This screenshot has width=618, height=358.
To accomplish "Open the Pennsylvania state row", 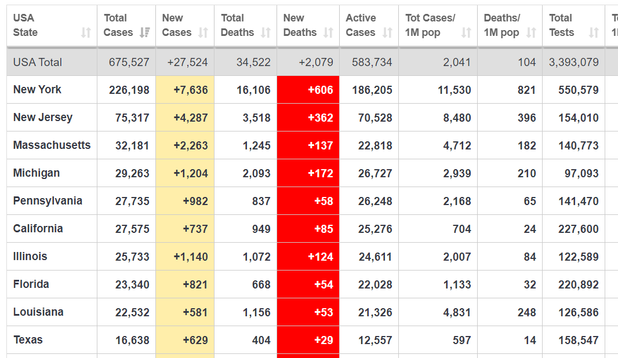I will tap(48, 201).
